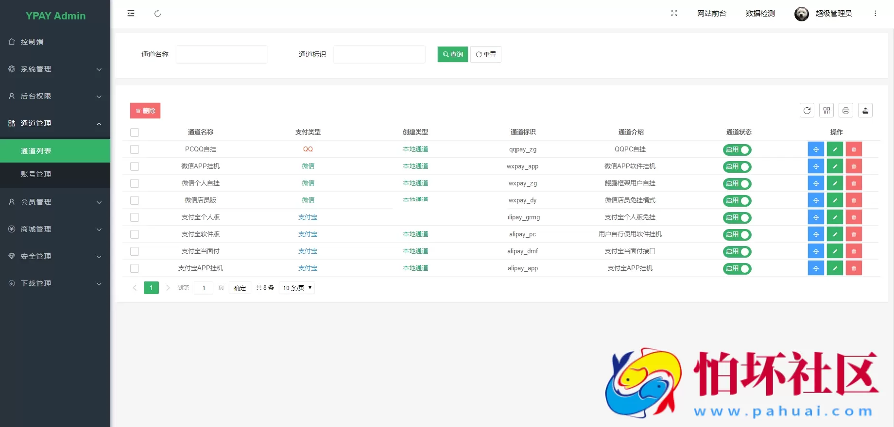Image resolution: width=894 pixels, height=427 pixels.
Task: Expand the 会员管理 sidebar menu
Action: click(x=55, y=202)
